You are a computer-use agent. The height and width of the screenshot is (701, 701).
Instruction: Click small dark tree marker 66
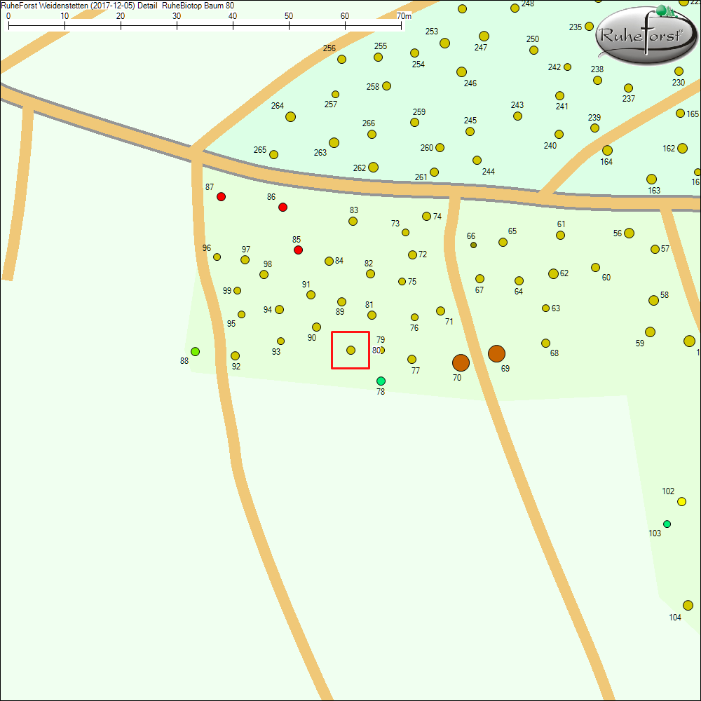click(473, 245)
